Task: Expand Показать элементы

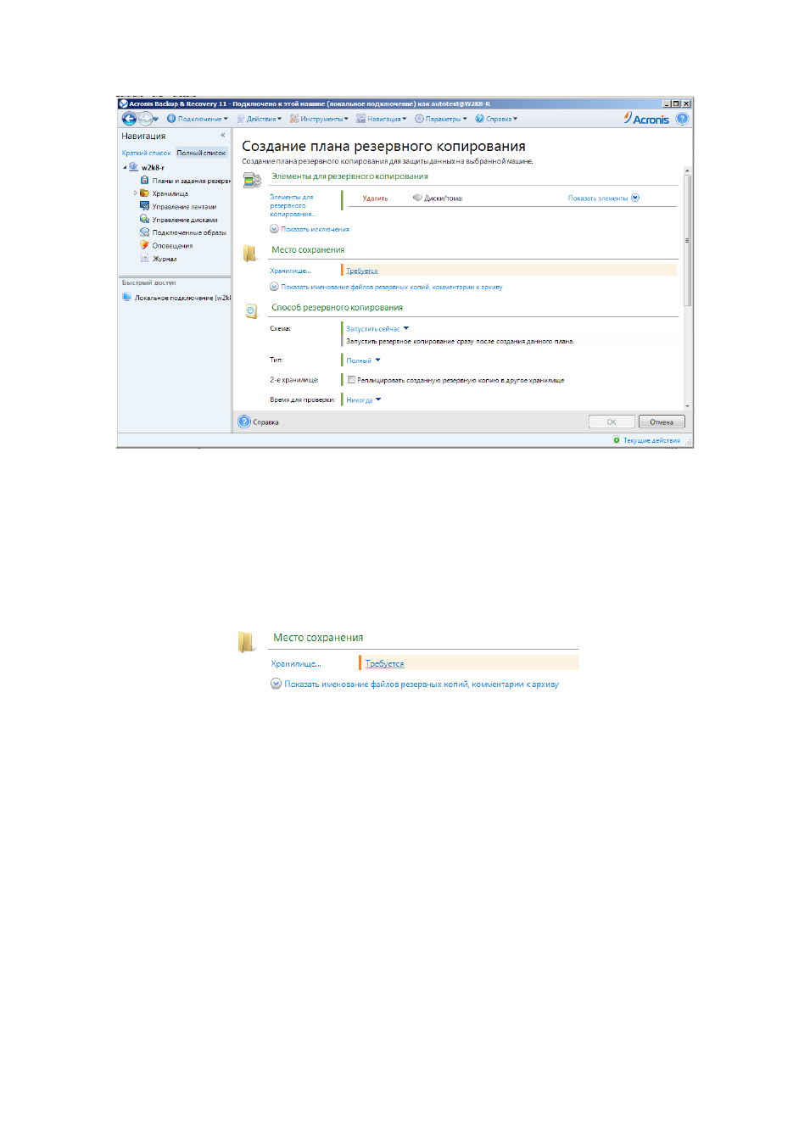Action: coord(603,198)
